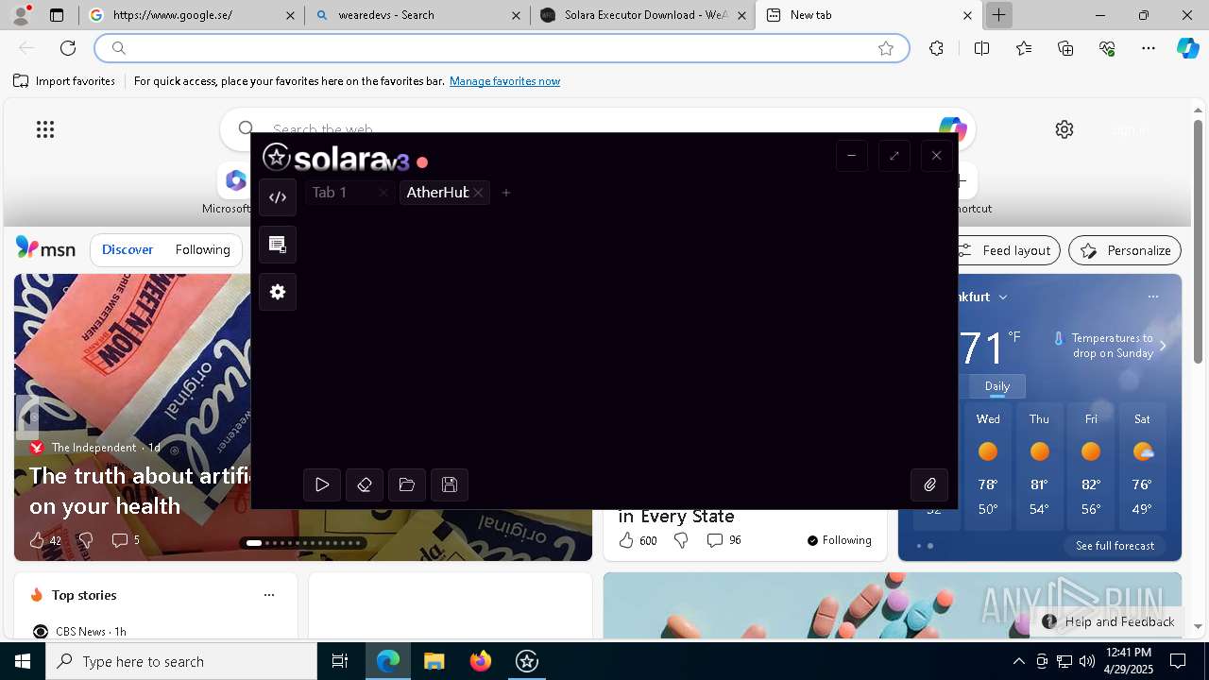Select the Following feed tab
This screenshot has height=680, width=1209.
[x=202, y=249]
